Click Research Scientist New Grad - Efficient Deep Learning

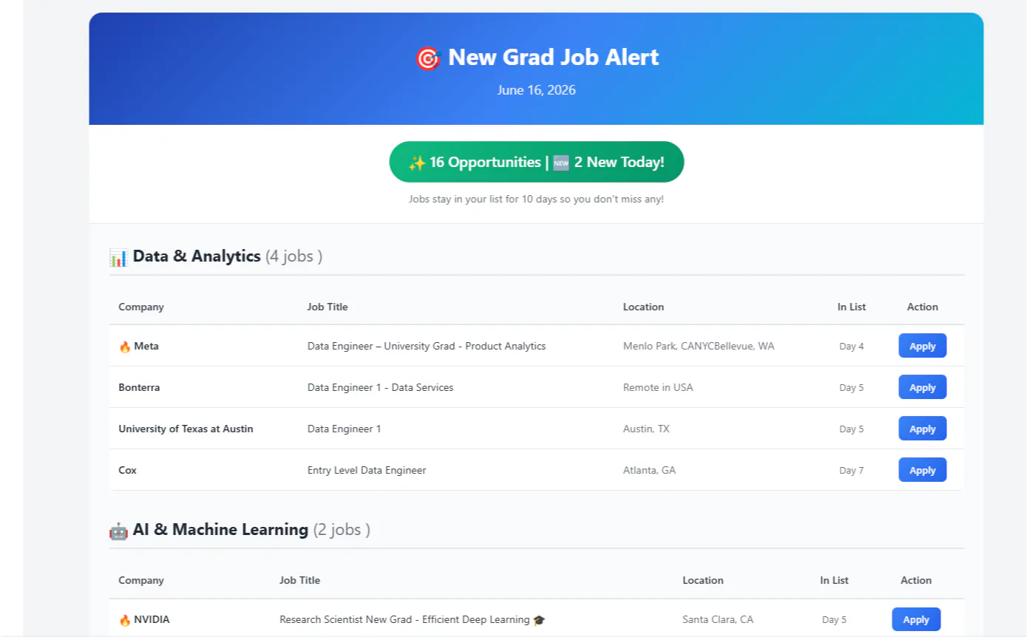(404, 619)
